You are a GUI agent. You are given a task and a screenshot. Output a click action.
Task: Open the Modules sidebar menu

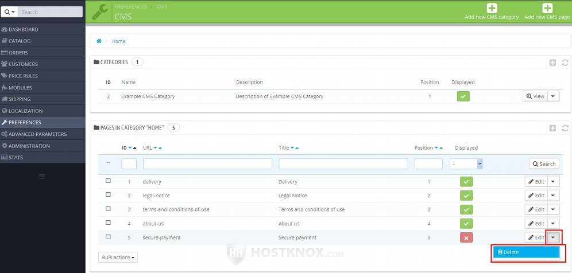(x=42, y=88)
